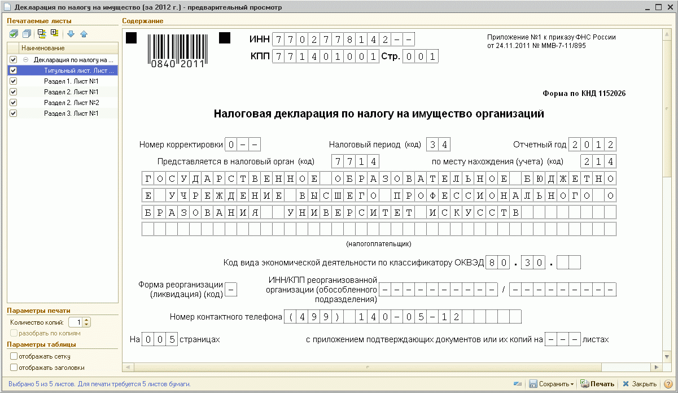Click the Стр. 001 page cells
The width and height of the screenshot is (678, 393).
point(421,56)
